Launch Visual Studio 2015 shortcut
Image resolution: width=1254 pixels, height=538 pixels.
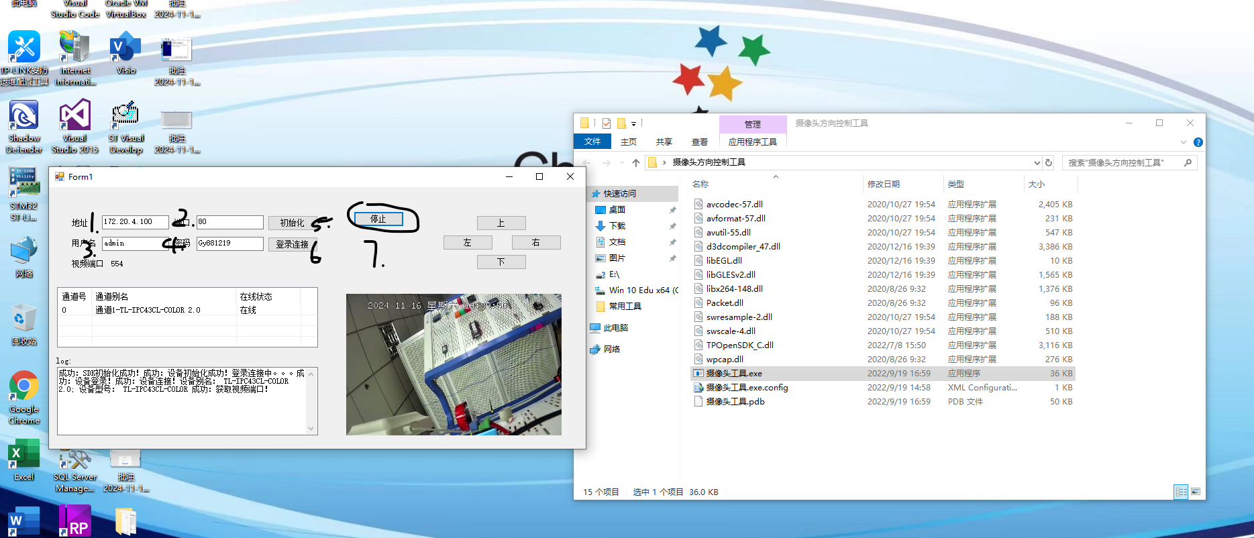tap(75, 126)
